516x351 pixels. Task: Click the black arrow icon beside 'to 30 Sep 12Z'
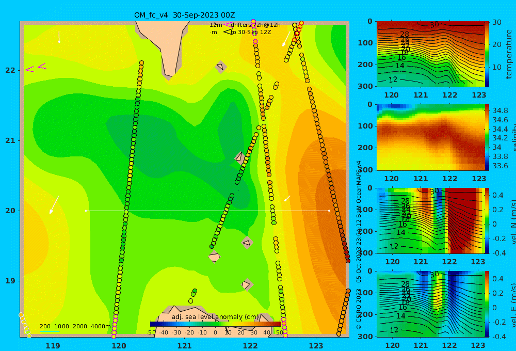228,32
